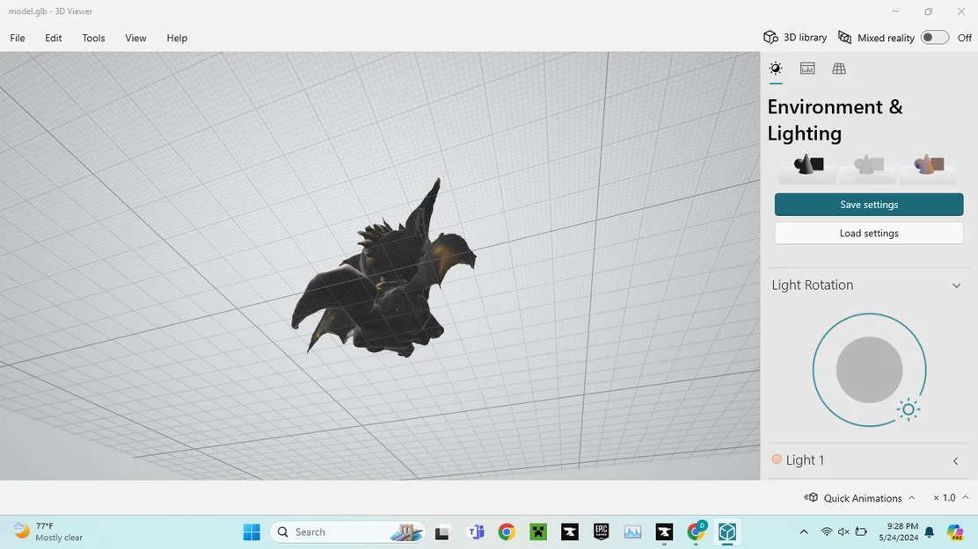Click Load settings button

[869, 233]
